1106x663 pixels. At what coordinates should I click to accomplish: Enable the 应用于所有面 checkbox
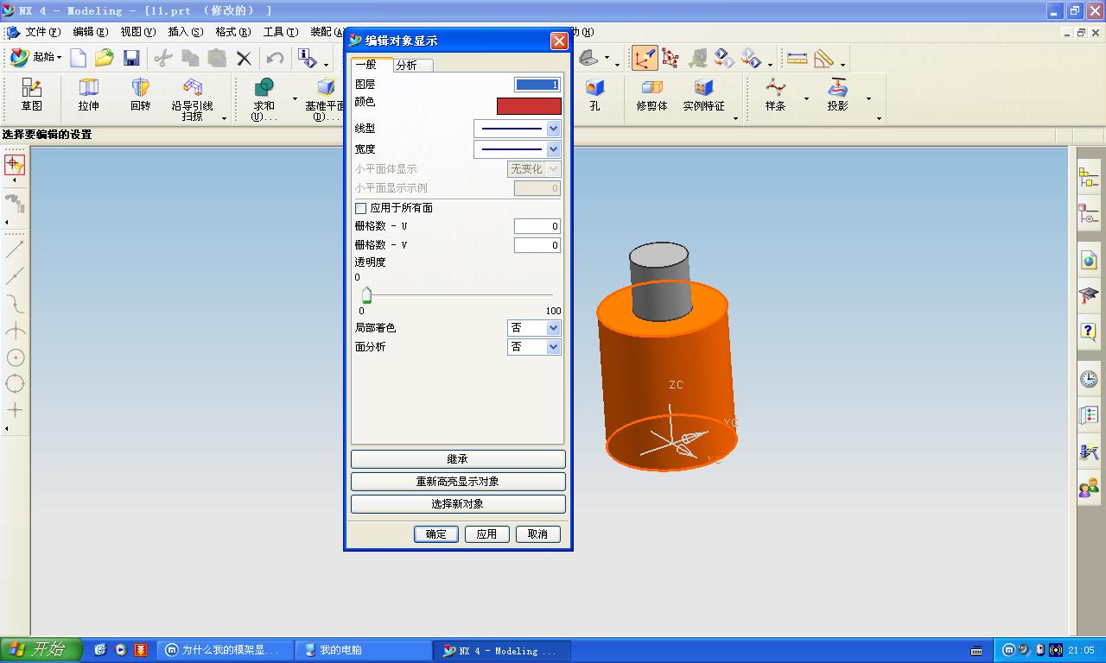360,208
